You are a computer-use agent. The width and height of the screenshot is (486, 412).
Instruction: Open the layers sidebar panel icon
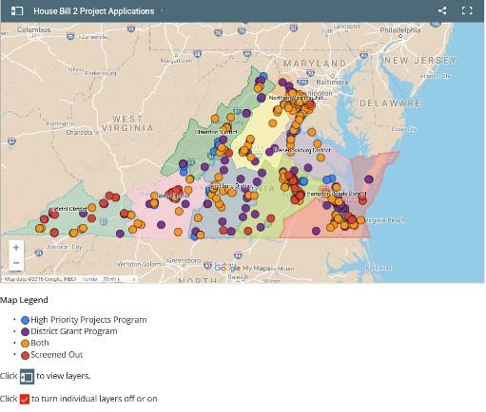[17, 11]
